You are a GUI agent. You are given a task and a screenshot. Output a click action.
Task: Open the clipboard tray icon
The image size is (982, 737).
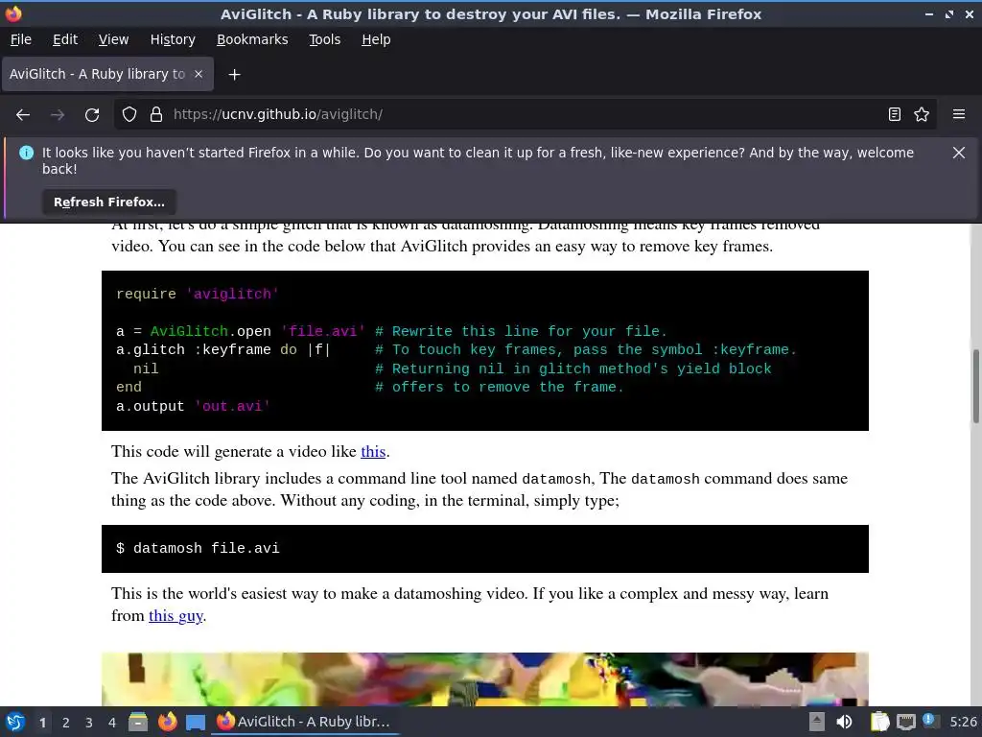pos(880,722)
